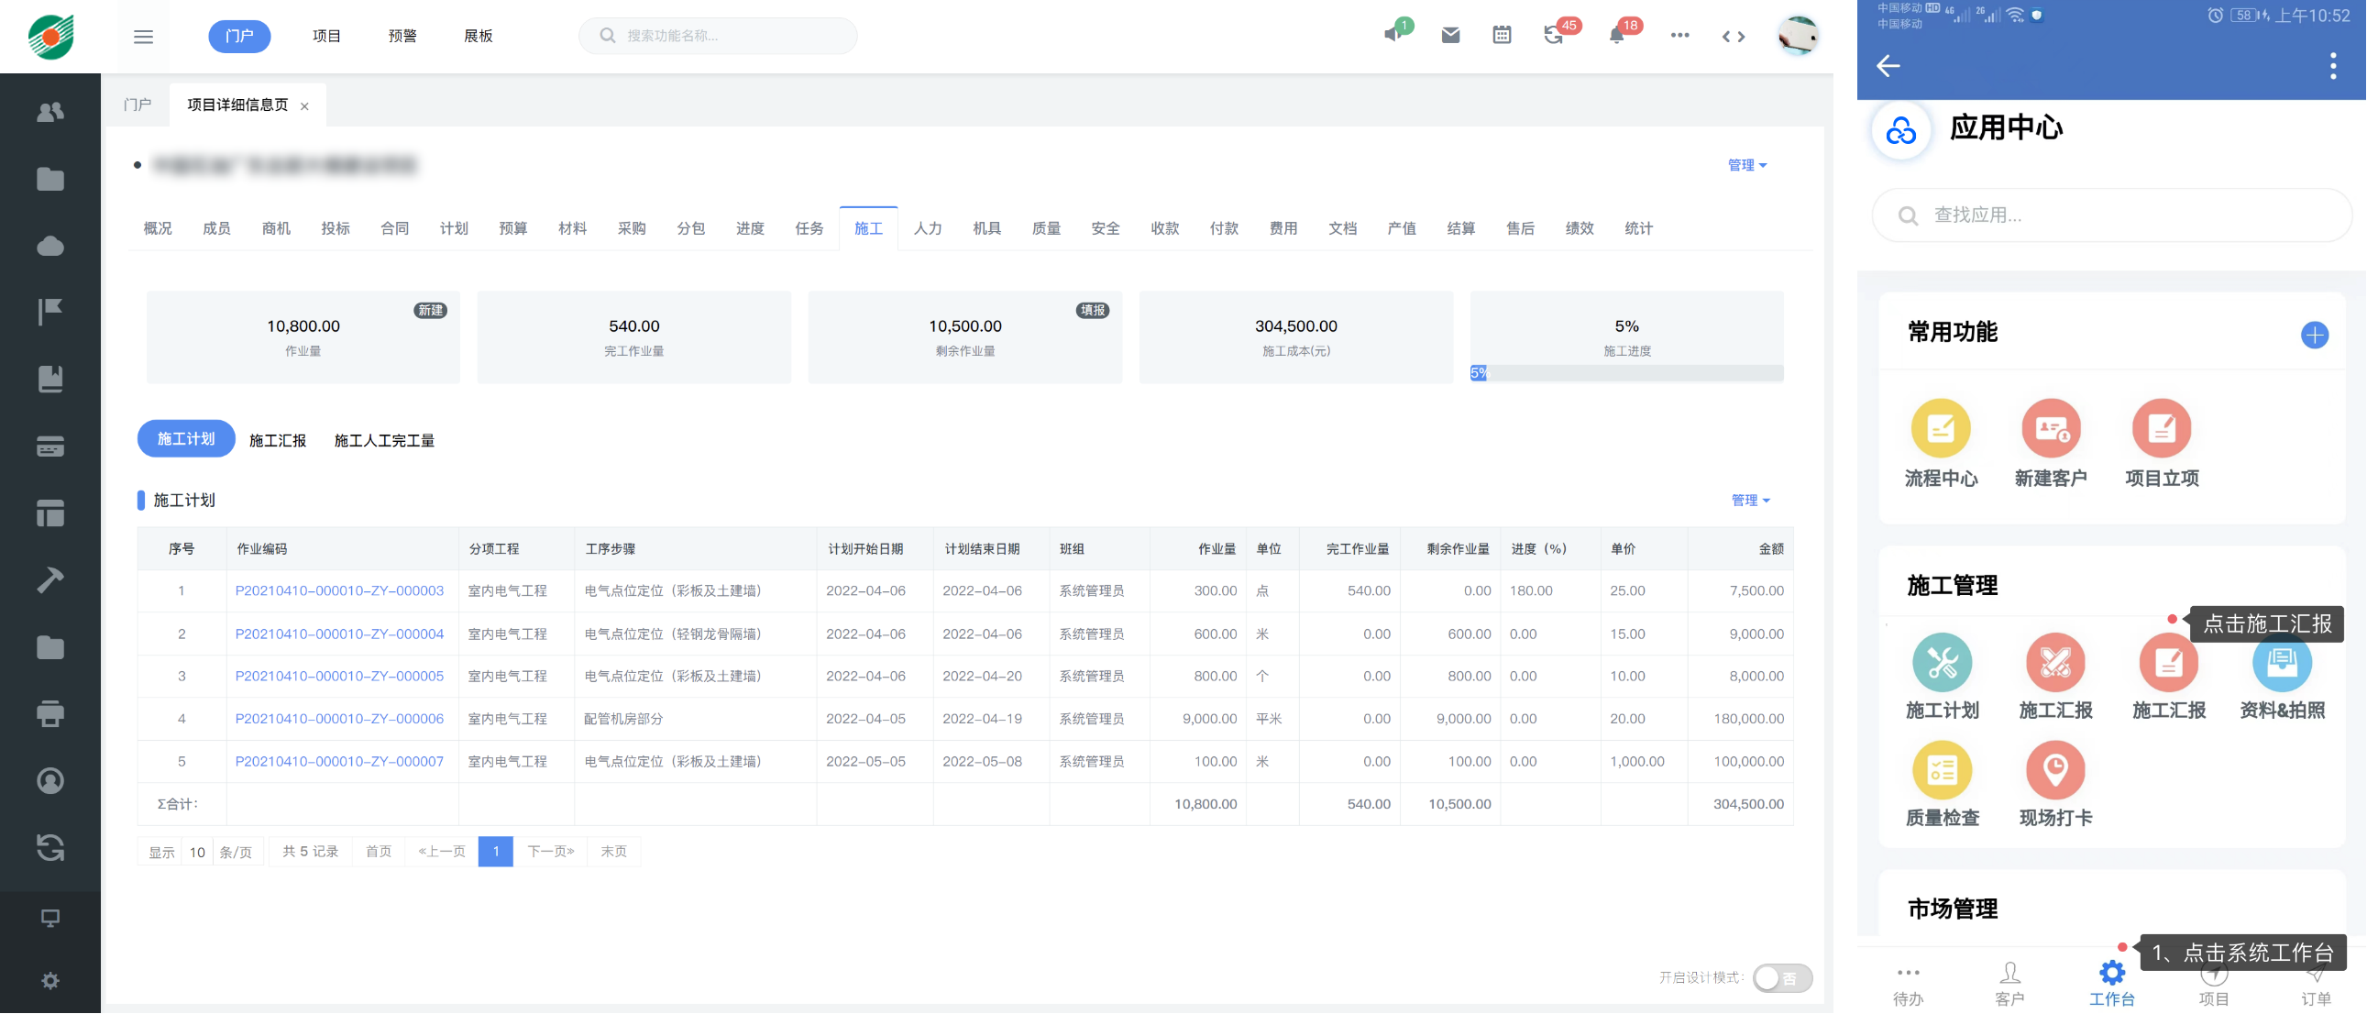Click the notification bell with badge 18
Image resolution: width=2367 pixels, height=1014 pixels.
[1617, 35]
